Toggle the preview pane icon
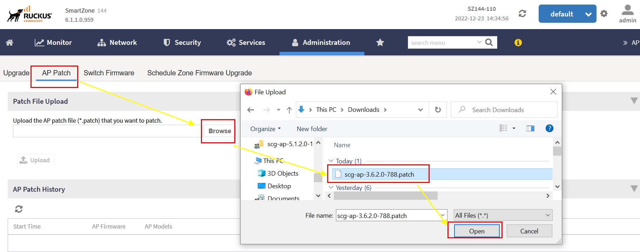Image resolution: width=640 pixels, height=252 pixels. coord(531,128)
